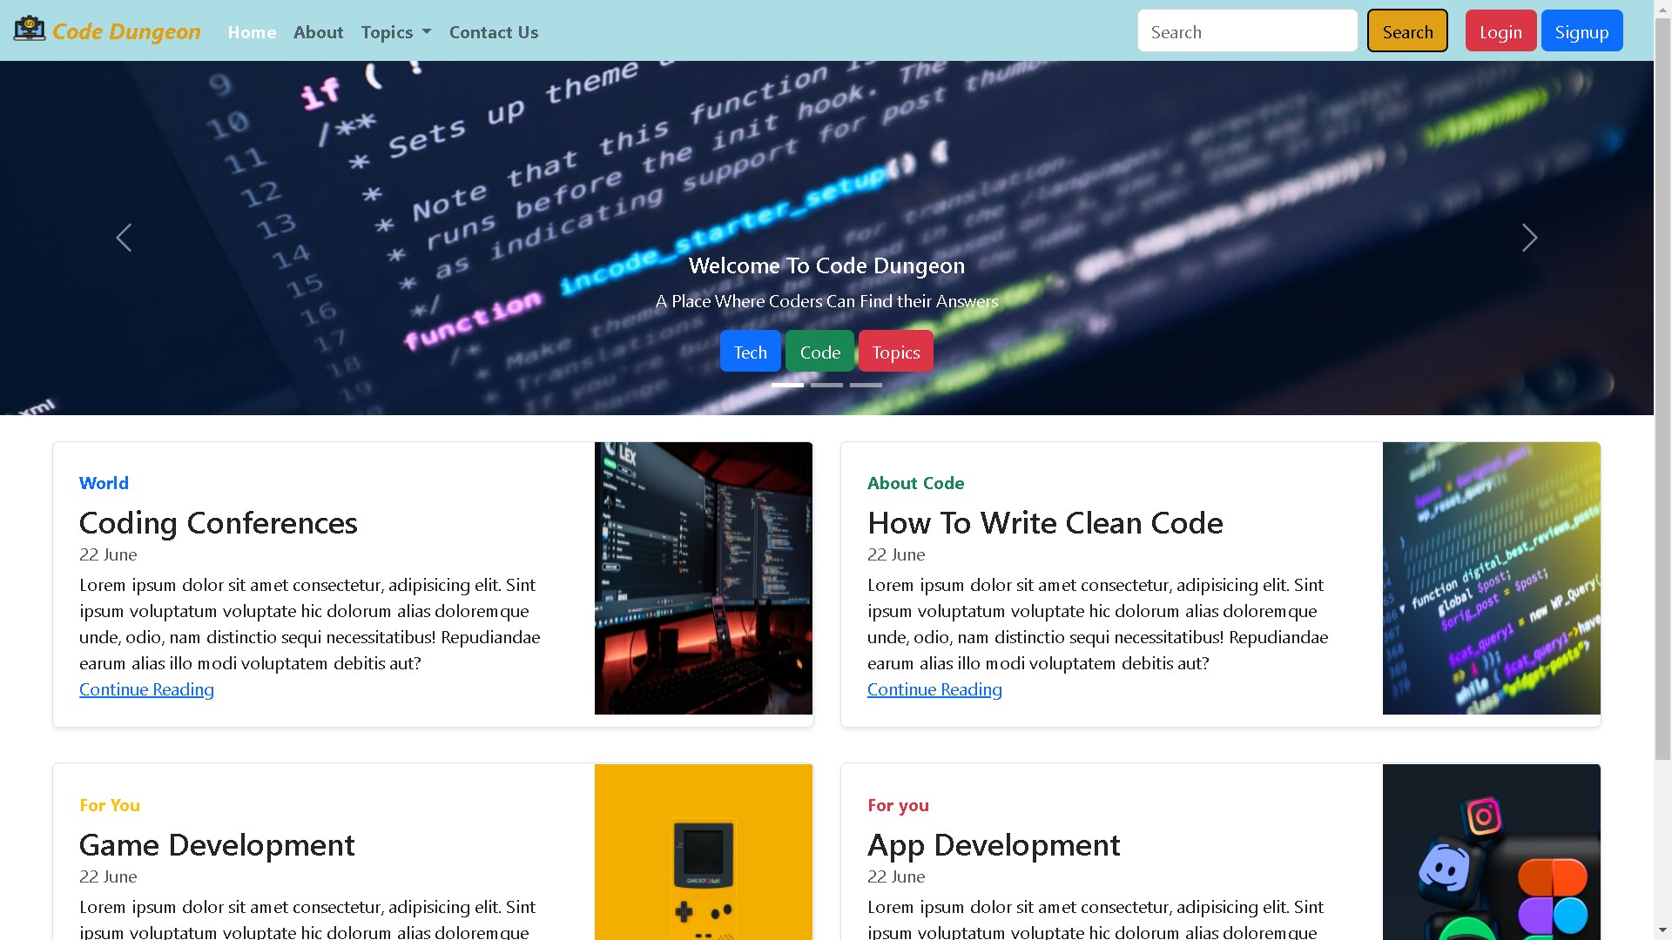Click the yellow Search button
The height and width of the screenshot is (940, 1672).
pyautogui.click(x=1407, y=31)
